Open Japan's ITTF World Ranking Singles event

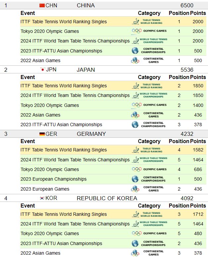[x=64, y=86]
